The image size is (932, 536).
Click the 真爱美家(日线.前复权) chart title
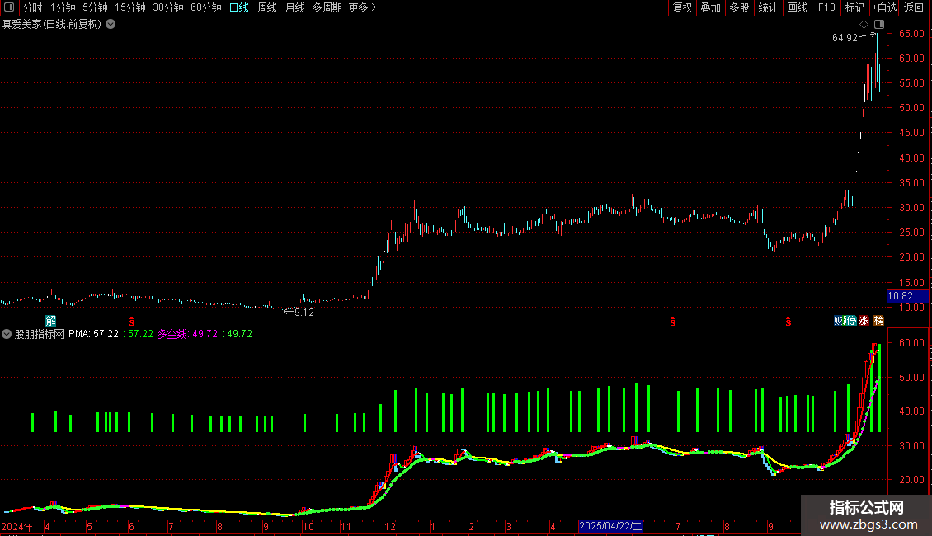click(x=52, y=25)
